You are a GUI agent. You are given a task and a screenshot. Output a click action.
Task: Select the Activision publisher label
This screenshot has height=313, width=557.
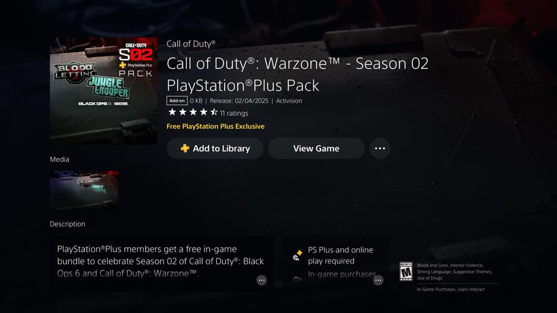(289, 101)
